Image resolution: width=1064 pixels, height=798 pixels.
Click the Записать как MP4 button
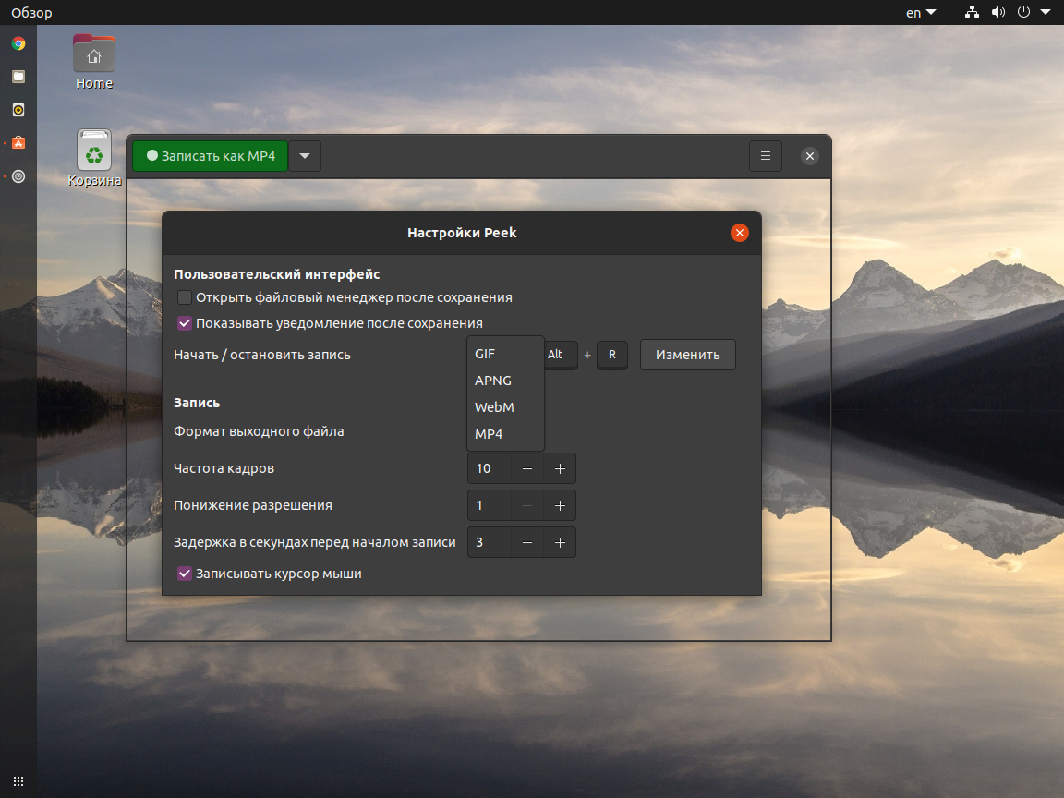tap(211, 156)
